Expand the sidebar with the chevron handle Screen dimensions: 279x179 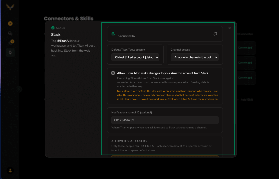(x=19, y=89)
